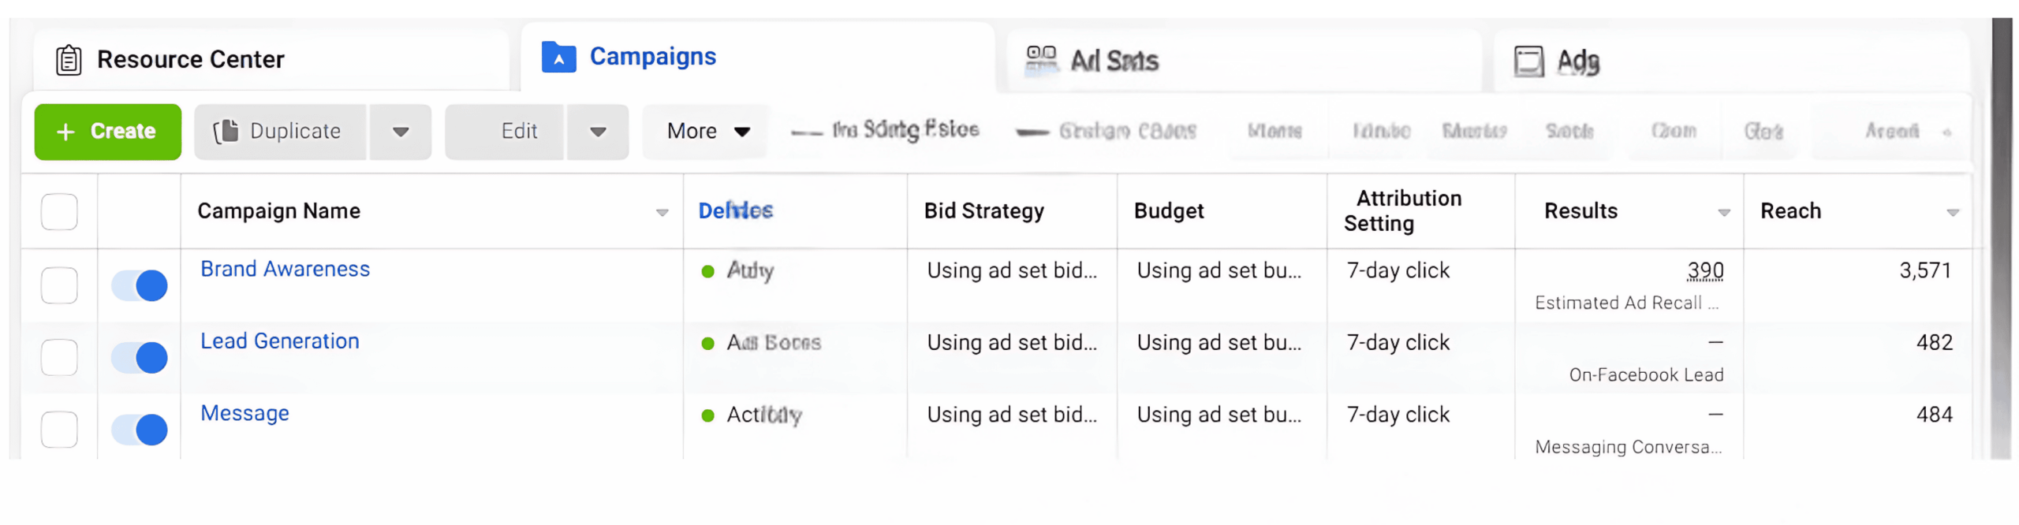Click the Resource Center clipboard icon
Image resolution: width=2019 pixels, height=525 pixels.
(69, 60)
